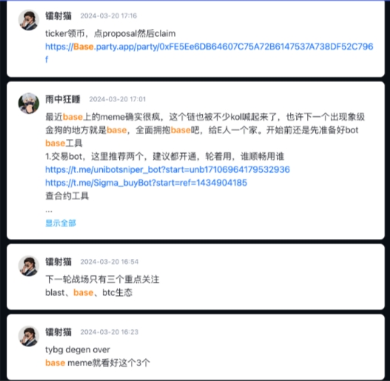The image size is (390, 381).
Task: Open the Sigma_buyBot Telegram link
Action: pyautogui.click(x=146, y=183)
